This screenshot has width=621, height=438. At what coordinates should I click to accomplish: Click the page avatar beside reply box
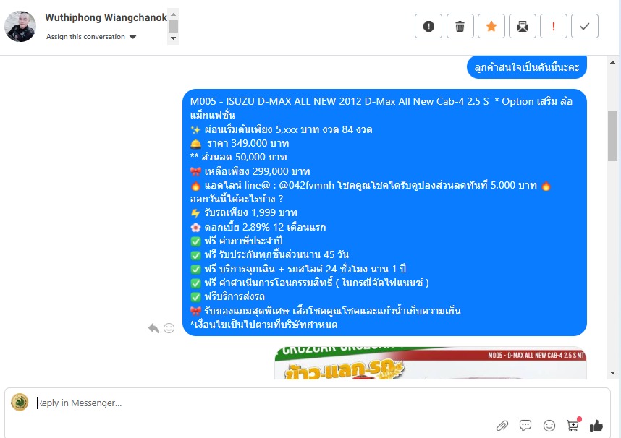[x=20, y=403]
